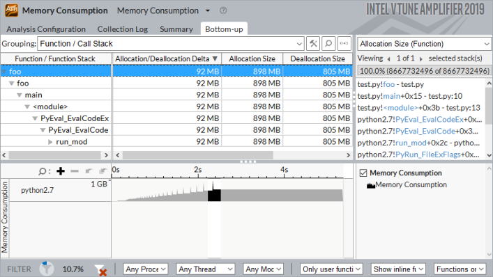Click the 10.7% filter percentage value
The image size is (493, 277).
pyautogui.click(x=73, y=269)
